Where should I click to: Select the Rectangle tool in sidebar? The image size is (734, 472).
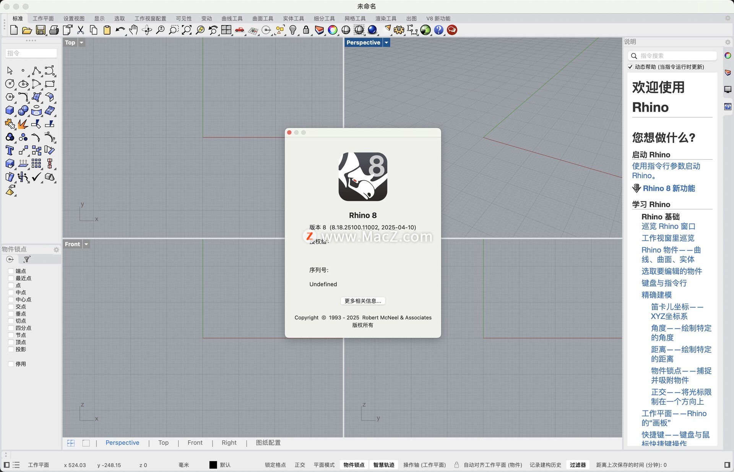[x=50, y=84]
